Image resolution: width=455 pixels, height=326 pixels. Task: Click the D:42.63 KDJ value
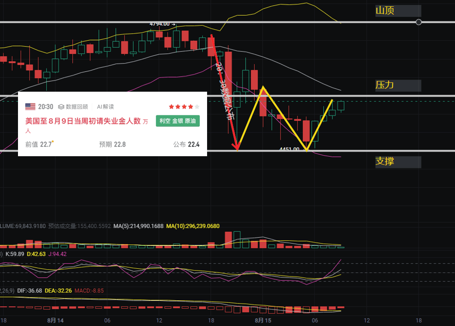[36, 254]
